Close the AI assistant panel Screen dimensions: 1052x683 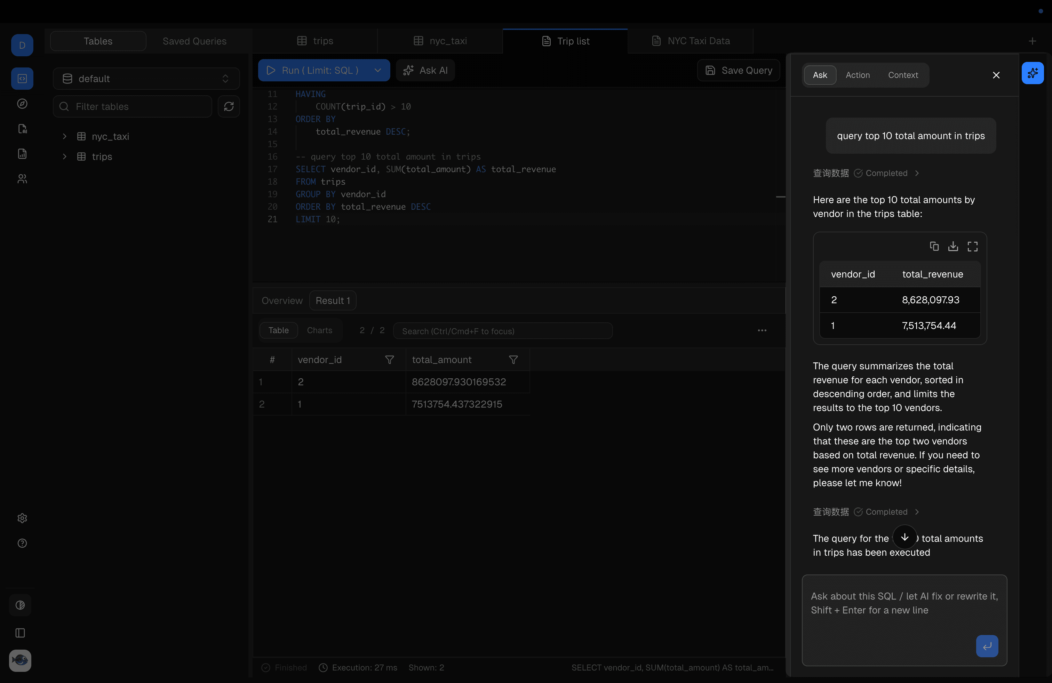coord(996,75)
